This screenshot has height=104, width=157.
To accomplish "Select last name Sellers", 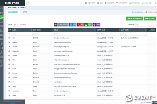I will tap(35, 95).
